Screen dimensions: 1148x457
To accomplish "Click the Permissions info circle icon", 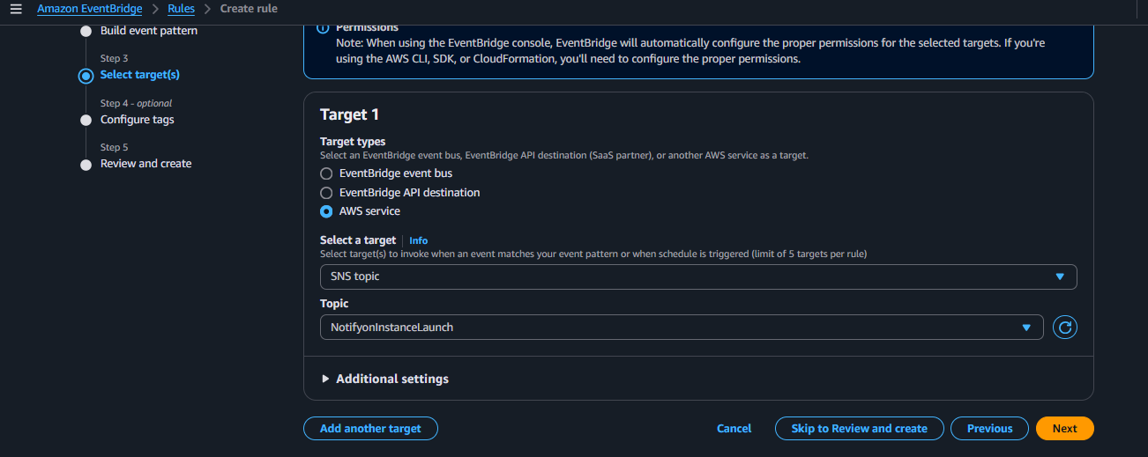I will (x=323, y=27).
